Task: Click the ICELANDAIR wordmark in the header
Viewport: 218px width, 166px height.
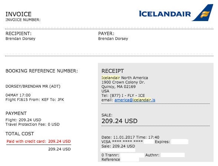Action: [165, 14]
